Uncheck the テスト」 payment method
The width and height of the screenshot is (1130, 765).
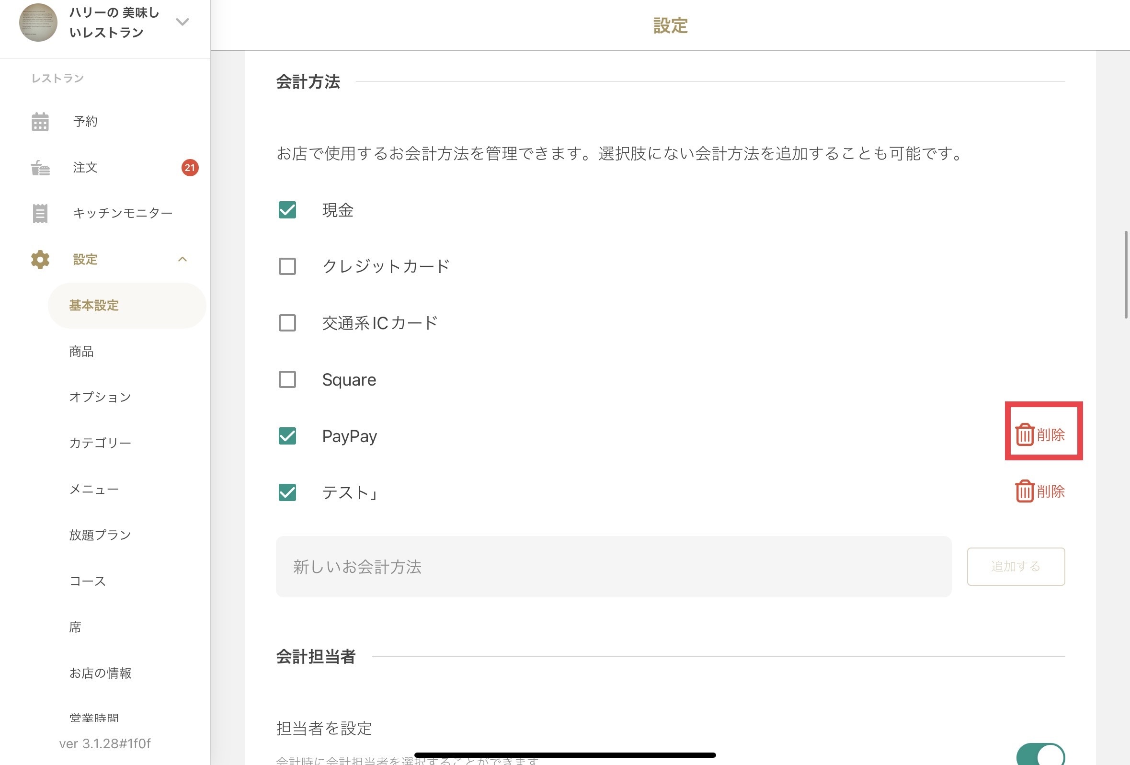(287, 492)
